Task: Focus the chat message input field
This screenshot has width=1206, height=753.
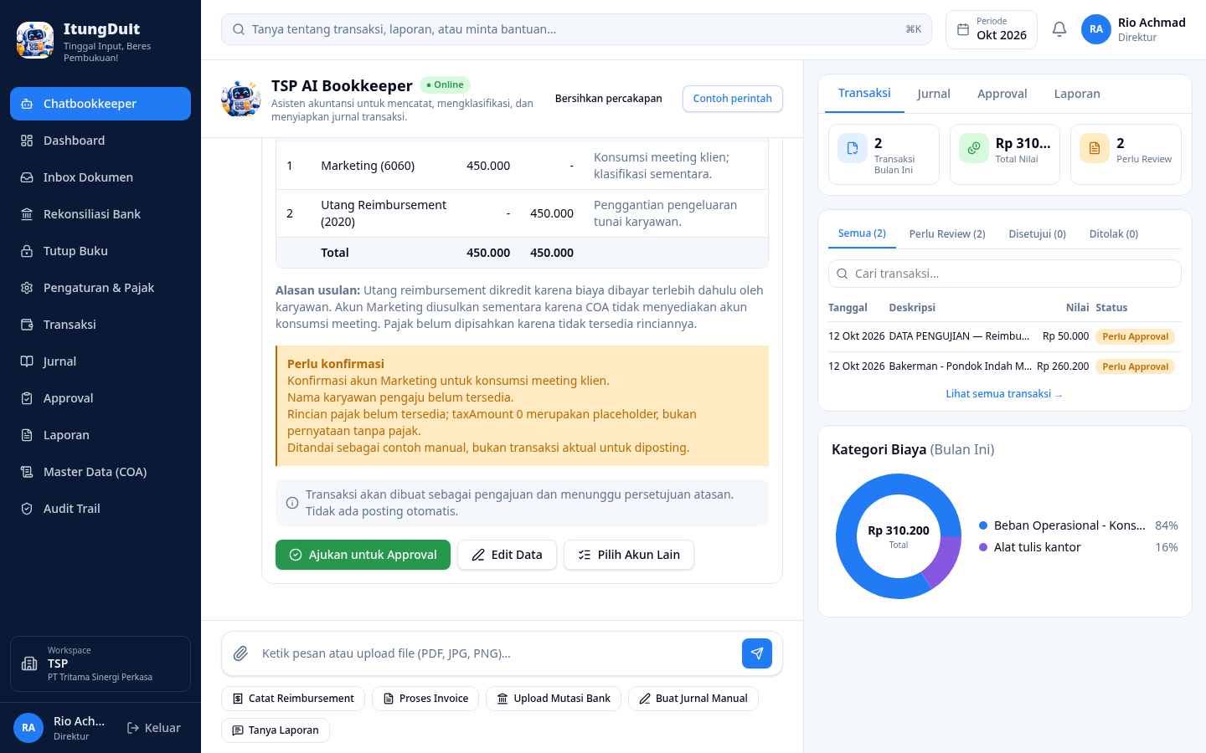Action: click(x=495, y=653)
